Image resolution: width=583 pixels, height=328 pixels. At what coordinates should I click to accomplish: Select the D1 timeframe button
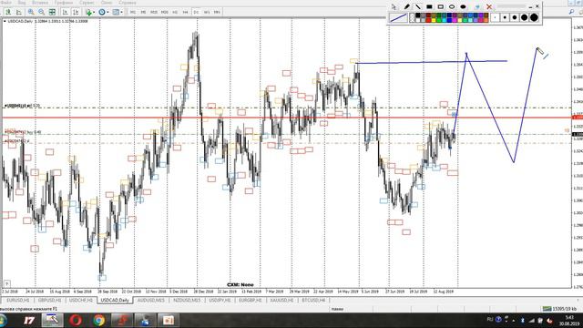(196, 12)
